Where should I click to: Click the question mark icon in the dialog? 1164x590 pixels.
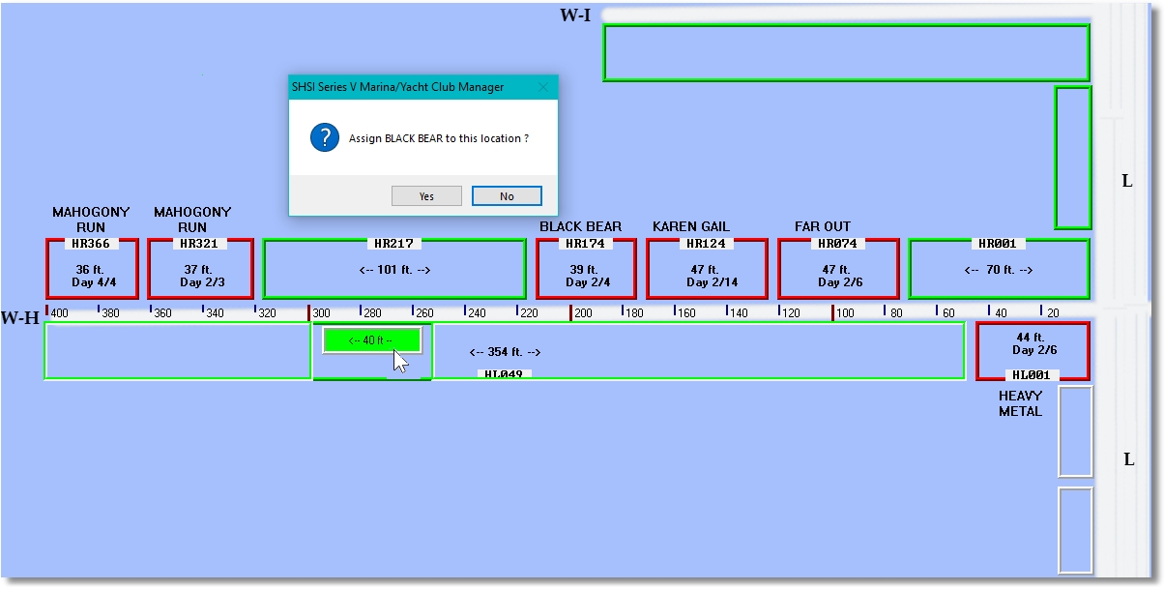[326, 137]
